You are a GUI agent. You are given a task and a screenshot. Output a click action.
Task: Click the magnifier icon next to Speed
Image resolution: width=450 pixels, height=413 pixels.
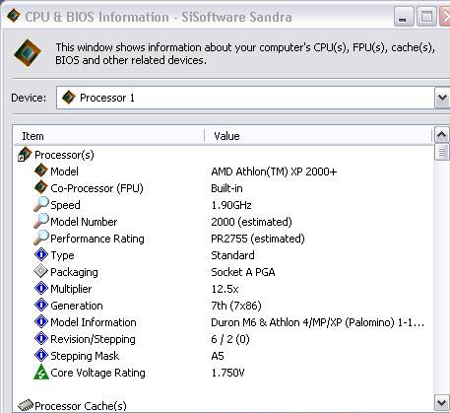click(41, 204)
